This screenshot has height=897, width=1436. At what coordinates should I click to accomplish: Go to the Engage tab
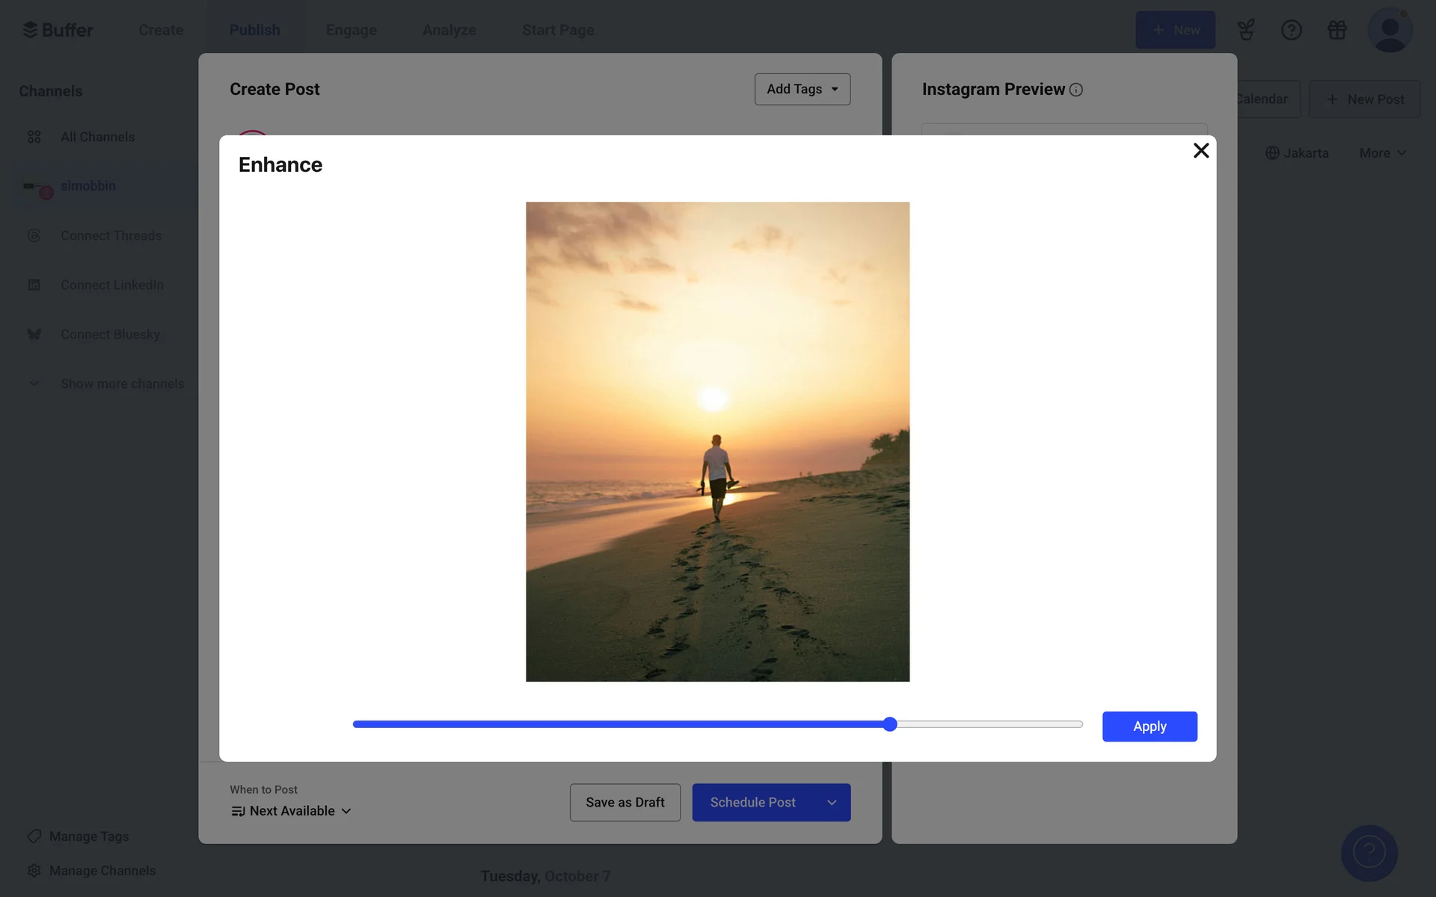[351, 30]
